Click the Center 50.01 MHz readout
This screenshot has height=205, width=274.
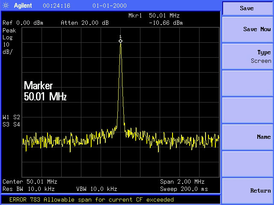30,182
